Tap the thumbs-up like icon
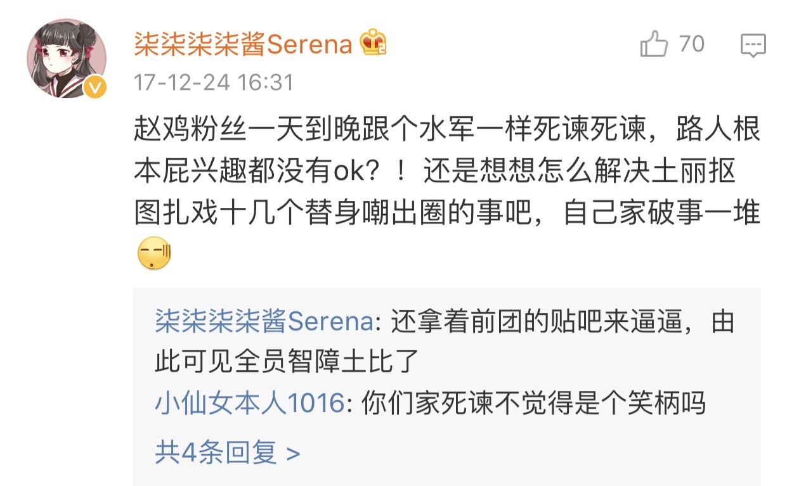Viewport: 787px width, 486px height. (x=654, y=45)
